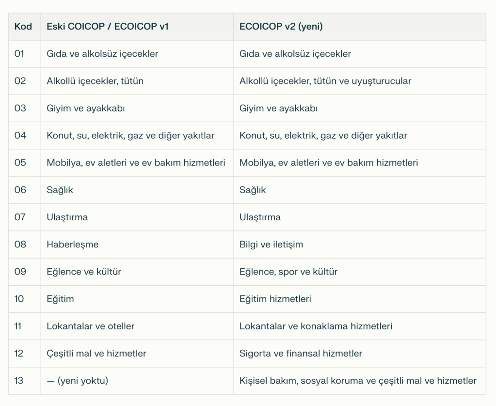Click the Alkollü içecekler, tütün cell

tap(95, 81)
